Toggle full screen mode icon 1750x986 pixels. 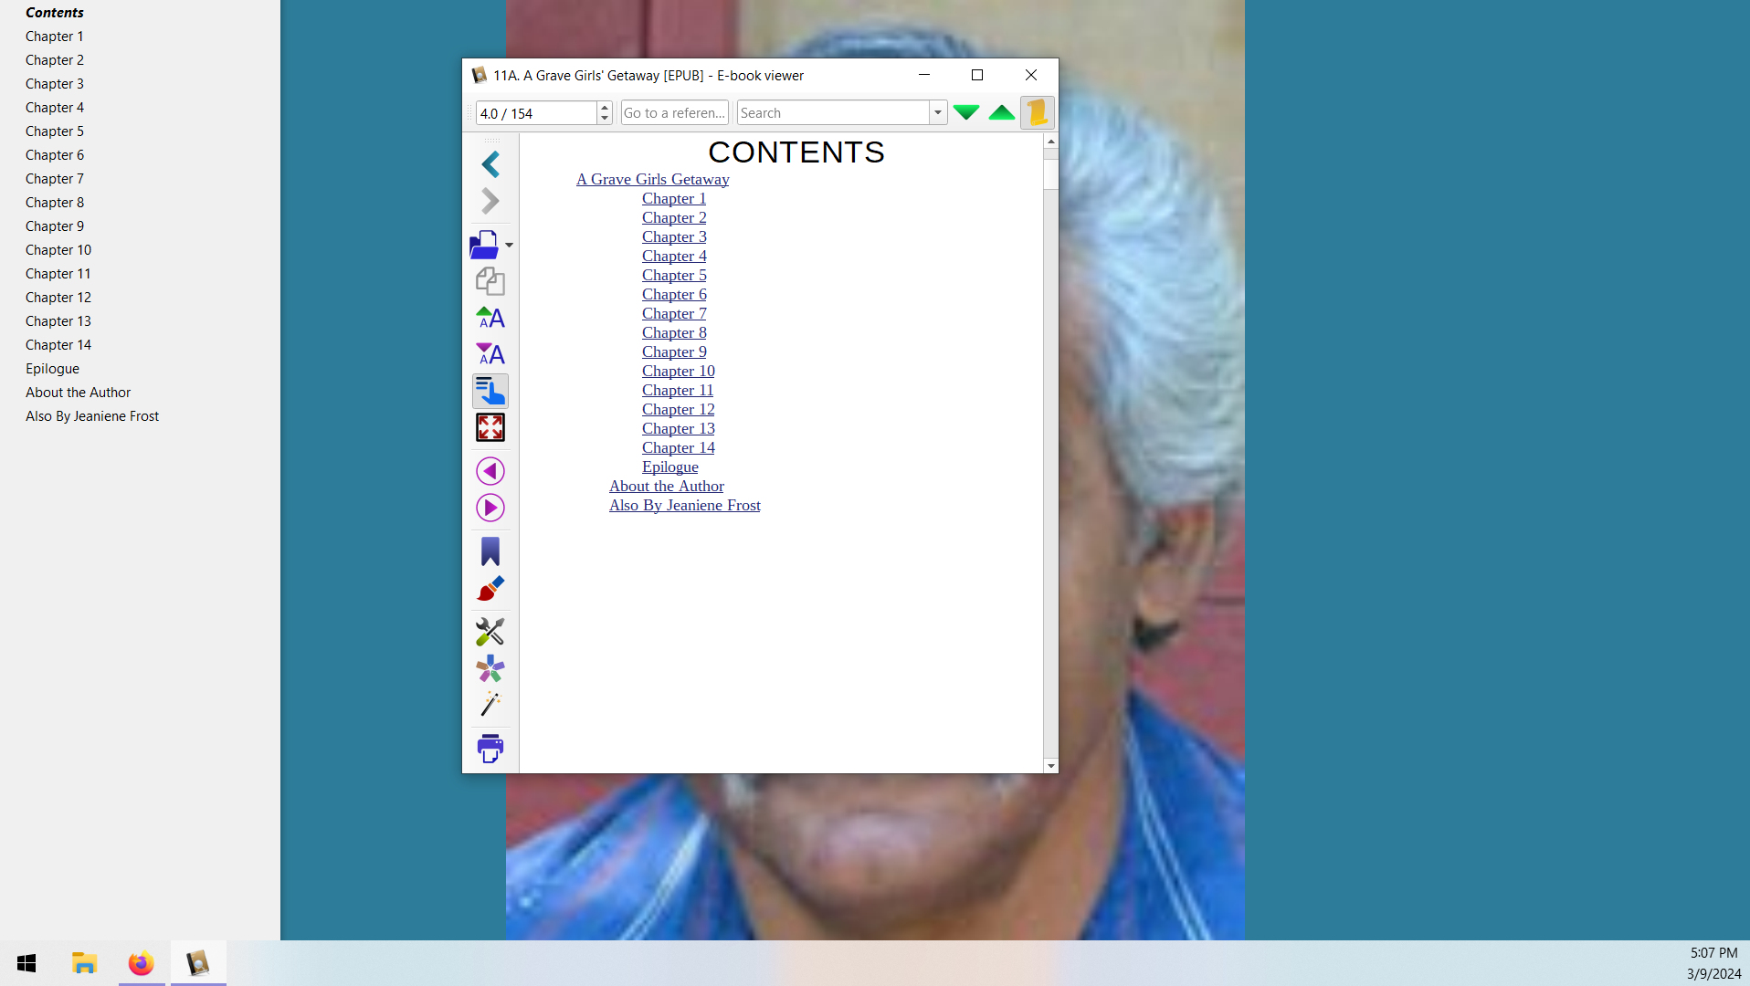tap(490, 427)
